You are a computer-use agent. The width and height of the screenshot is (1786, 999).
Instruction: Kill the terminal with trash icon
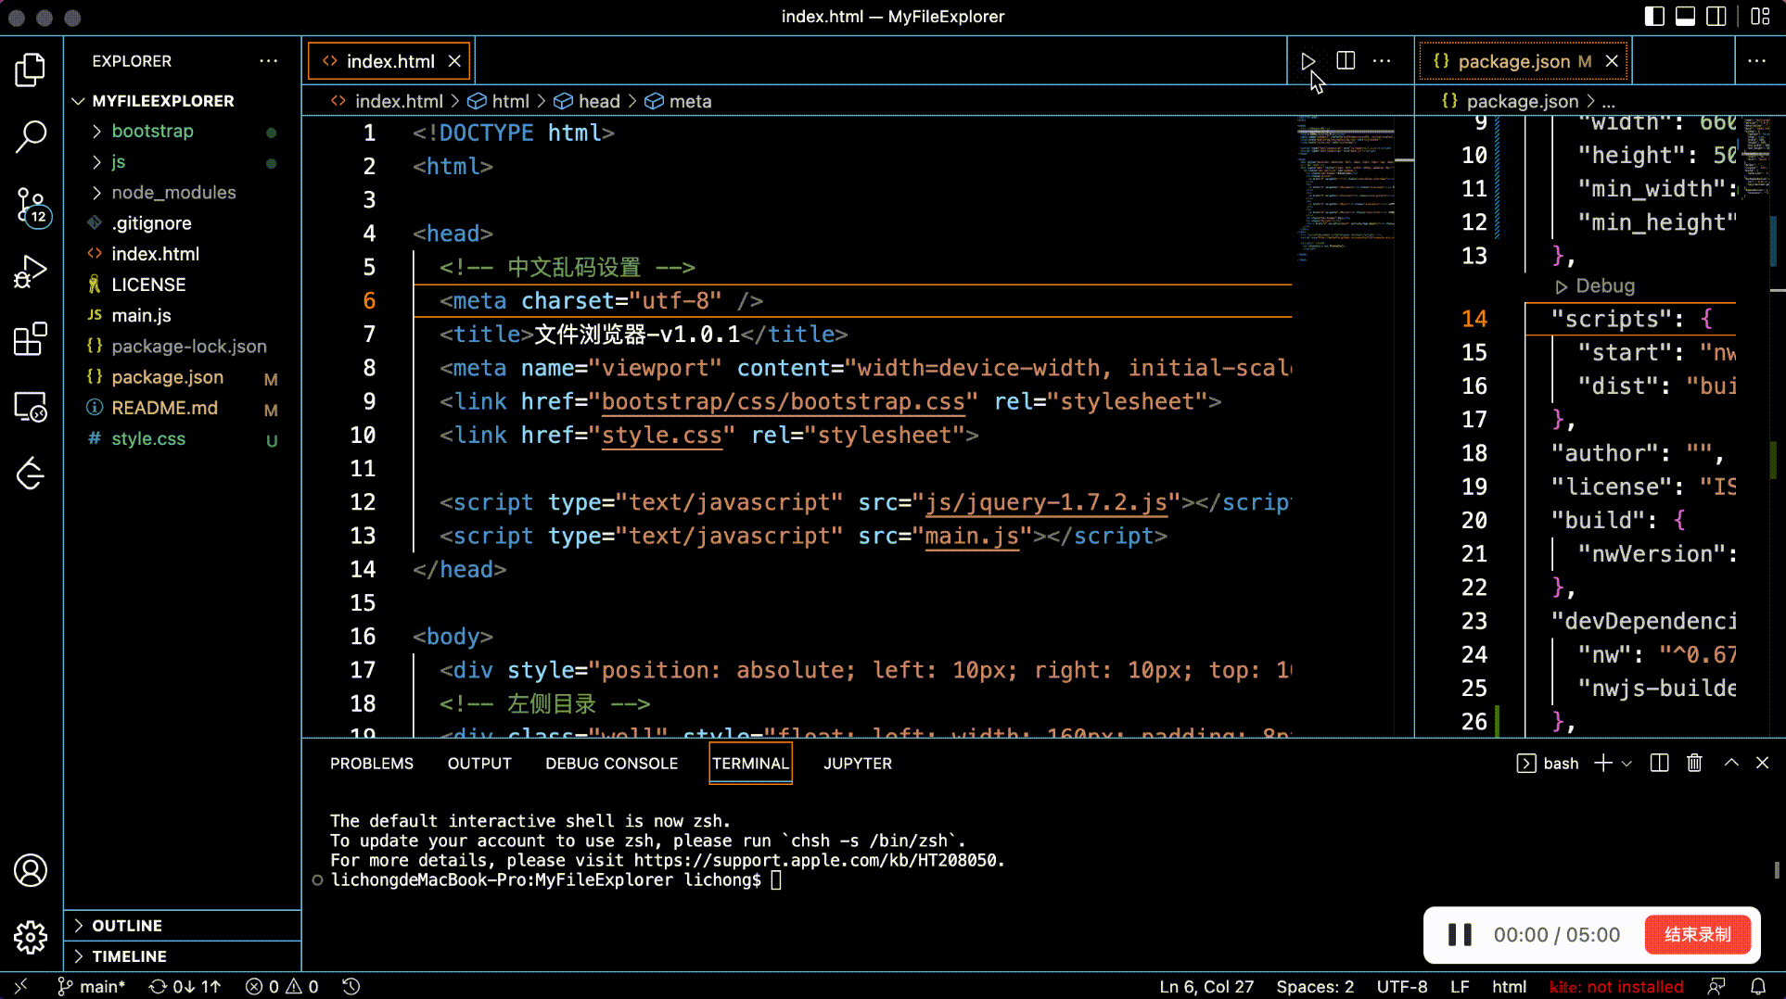pos(1694,763)
